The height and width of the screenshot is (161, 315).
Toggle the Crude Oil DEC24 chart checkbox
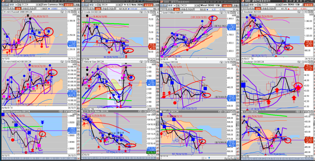[x=82, y=12]
